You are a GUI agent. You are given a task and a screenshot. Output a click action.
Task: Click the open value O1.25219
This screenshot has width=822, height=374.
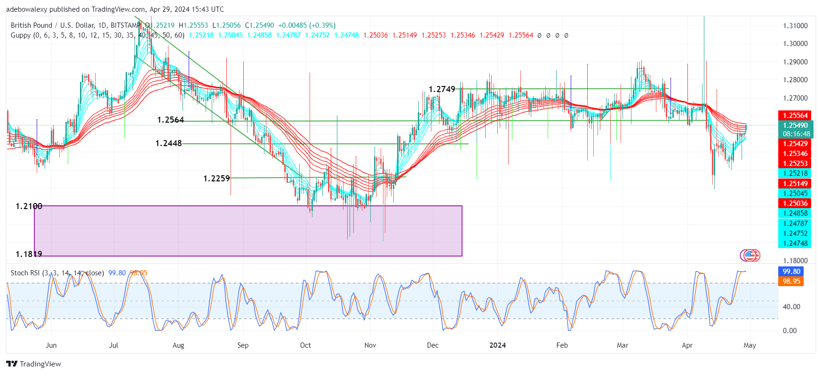coord(160,25)
